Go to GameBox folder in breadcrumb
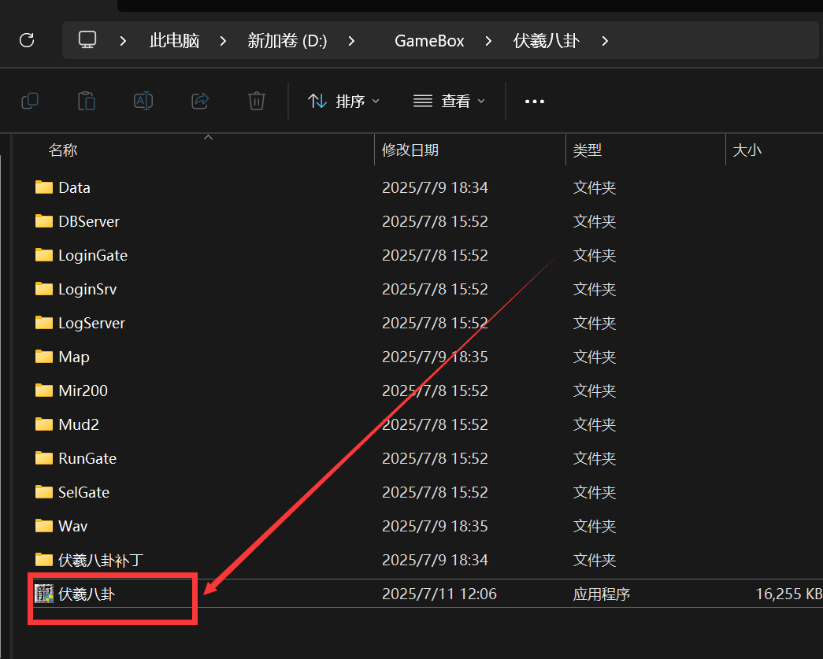 (x=429, y=41)
